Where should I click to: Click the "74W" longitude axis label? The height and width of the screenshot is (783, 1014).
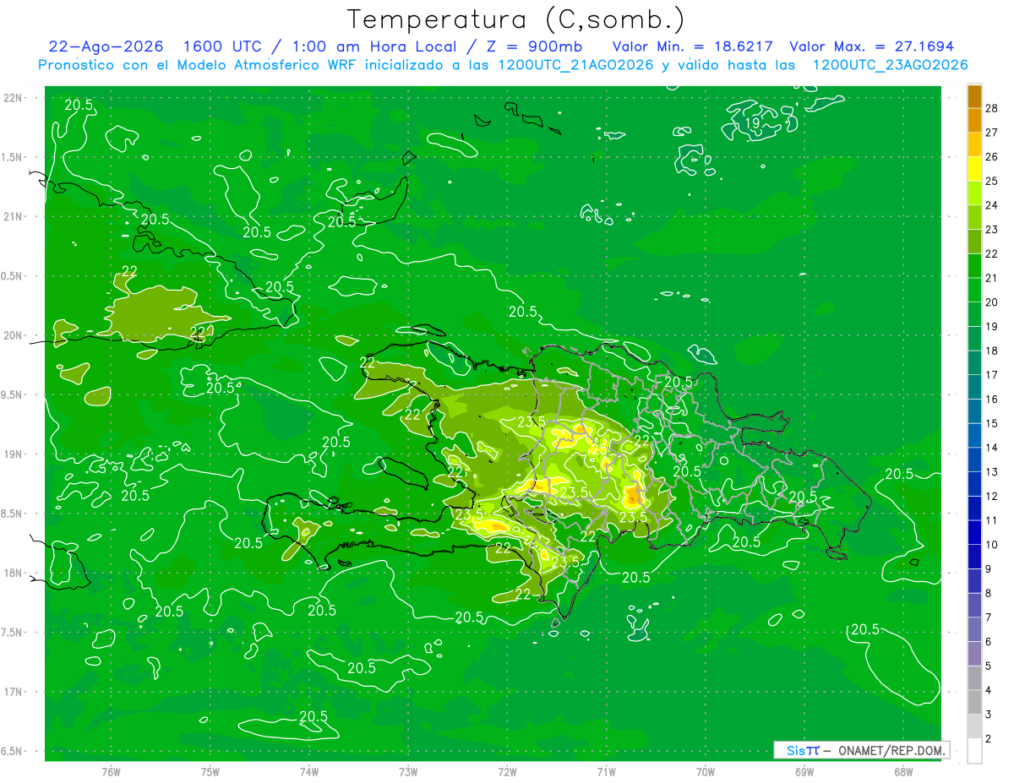[309, 771]
